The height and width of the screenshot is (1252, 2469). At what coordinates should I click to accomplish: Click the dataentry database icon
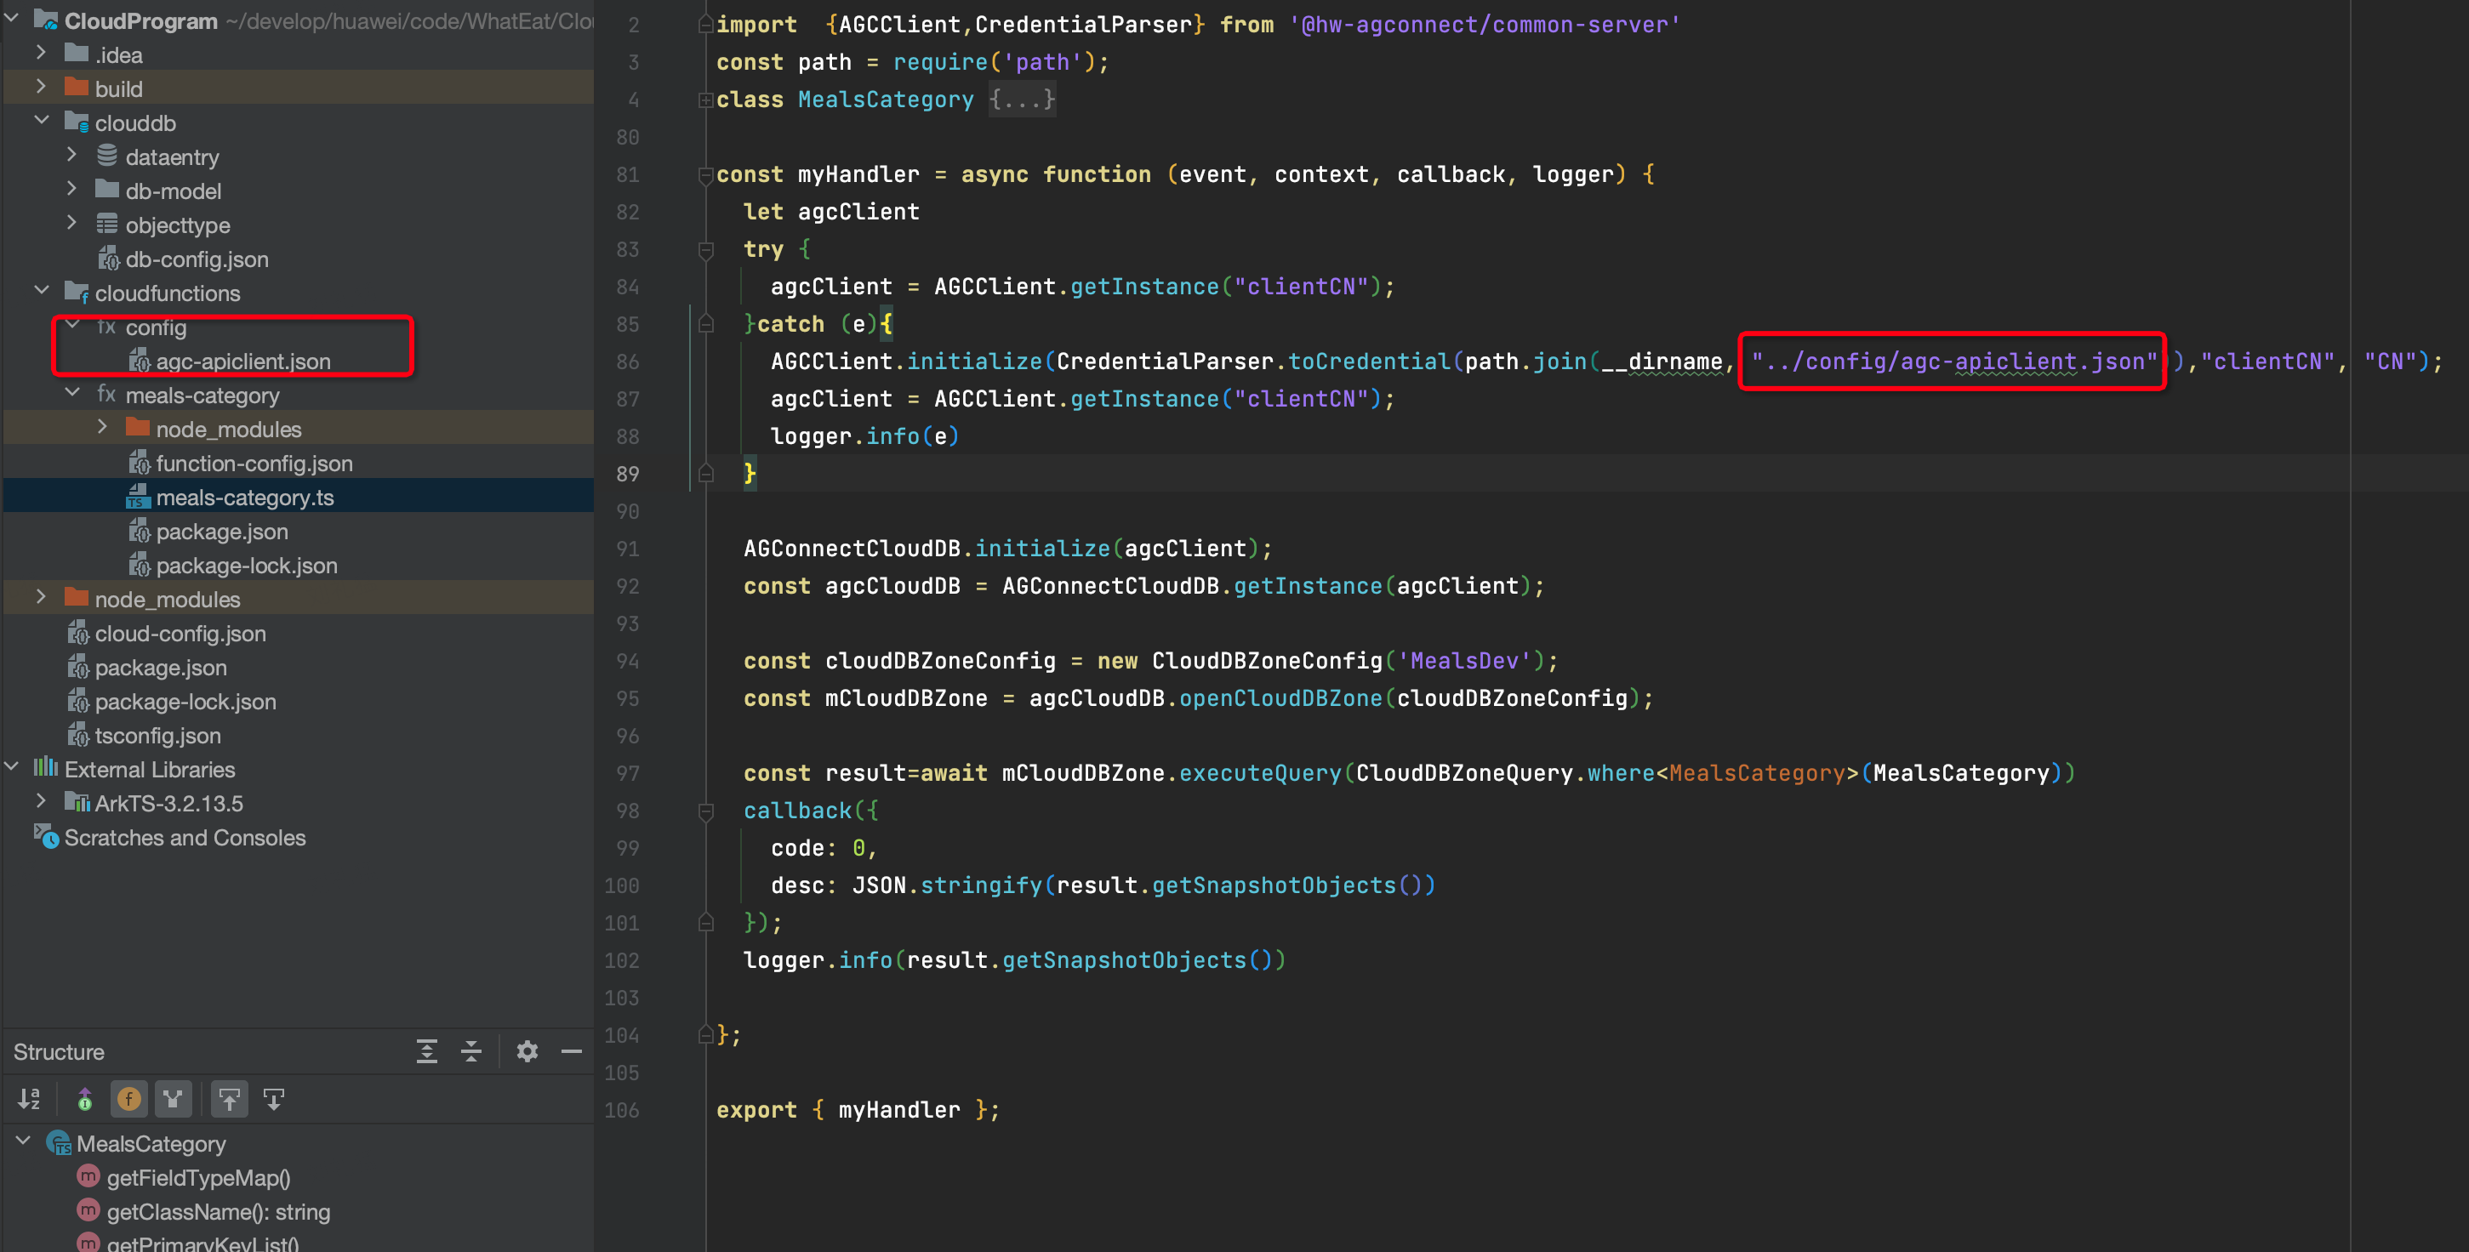click(108, 156)
